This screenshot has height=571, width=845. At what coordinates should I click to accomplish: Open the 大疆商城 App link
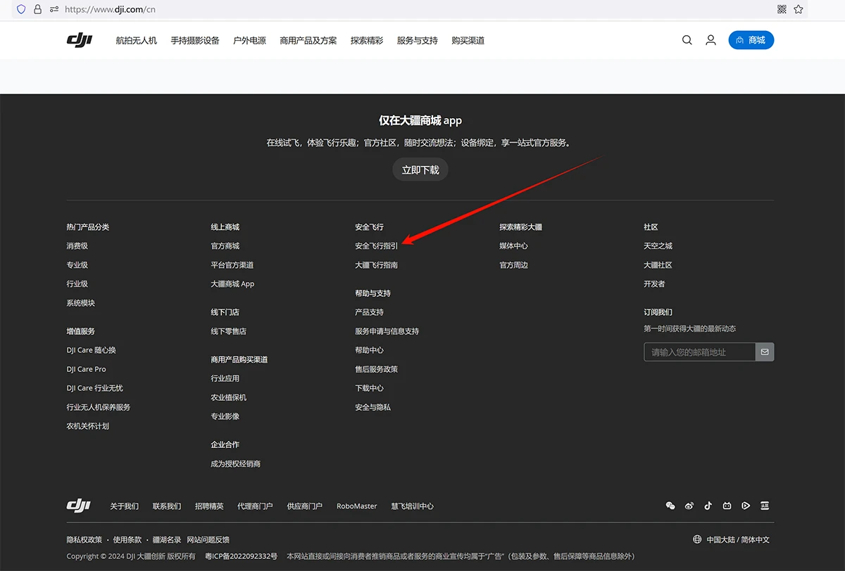point(232,284)
